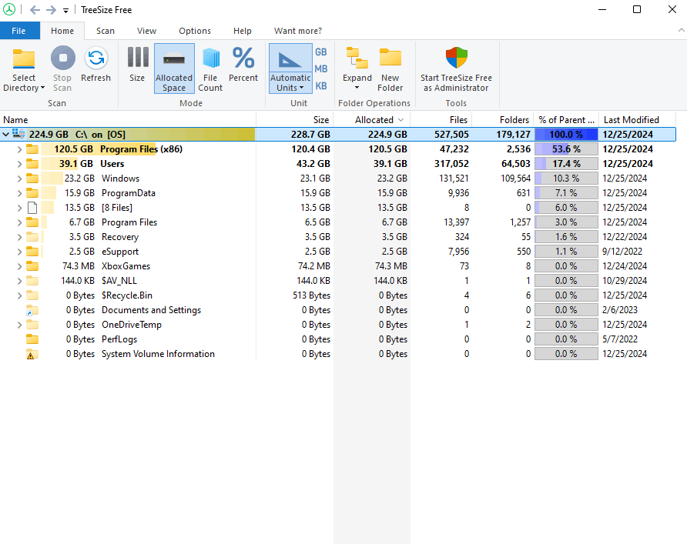
Task: Expand the eSupport folder
Action: (19, 252)
